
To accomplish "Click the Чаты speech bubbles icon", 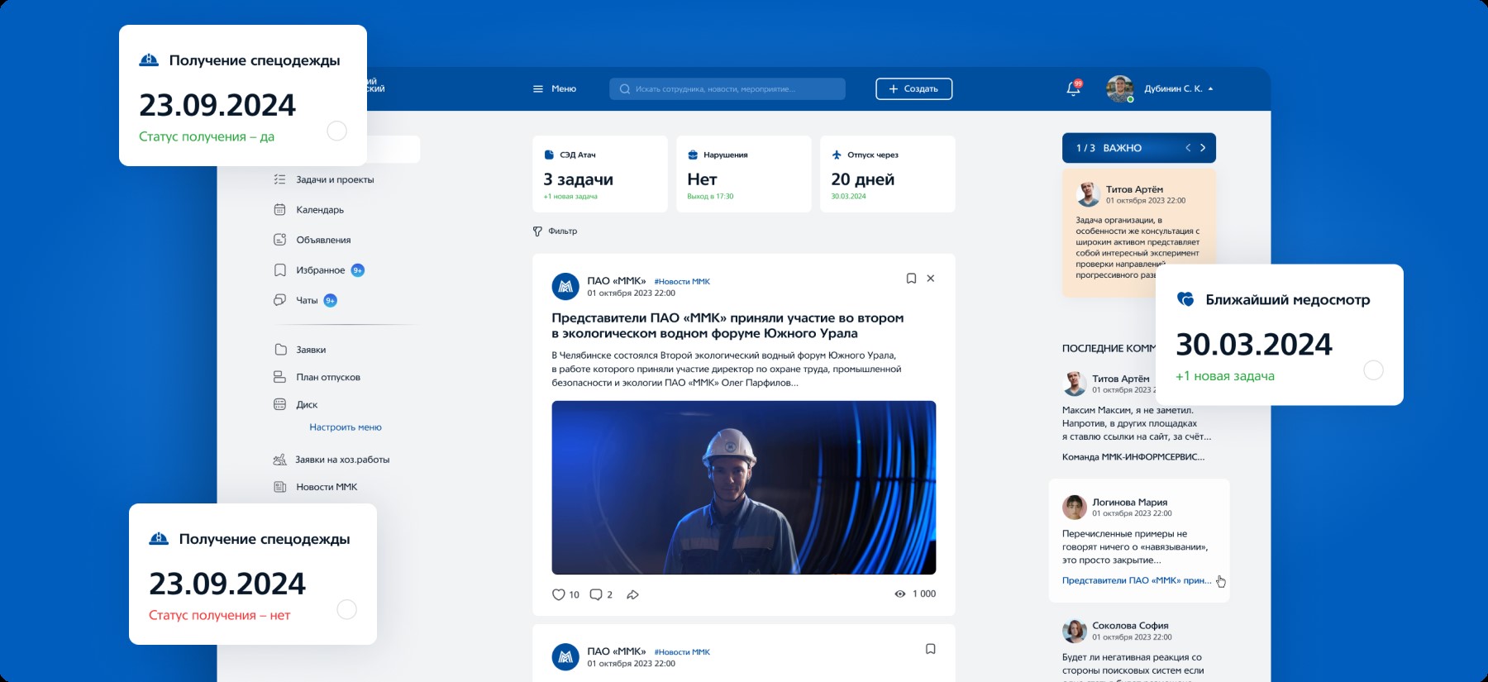I will click(279, 300).
